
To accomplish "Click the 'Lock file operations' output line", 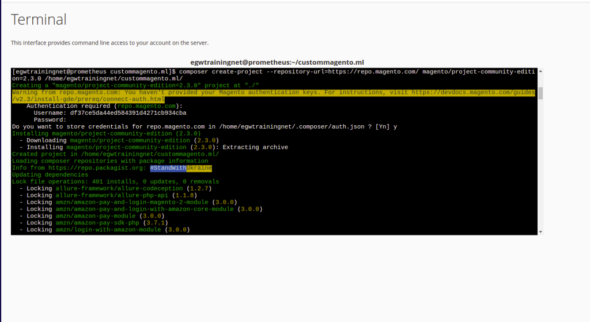I will tap(115, 182).
